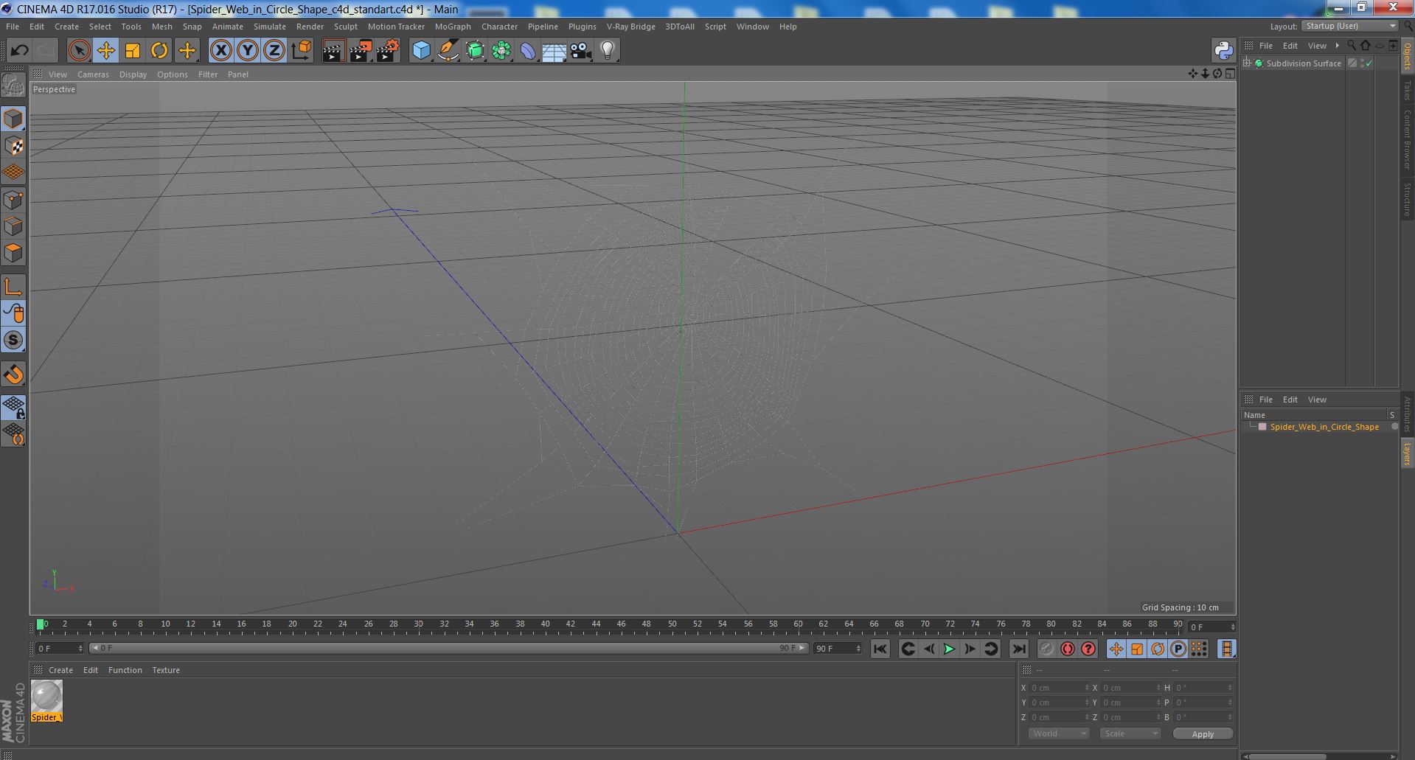The image size is (1415, 760).
Task: Open the viewport Cameras menu
Action: pyautogui.click(x=93, y=74)
